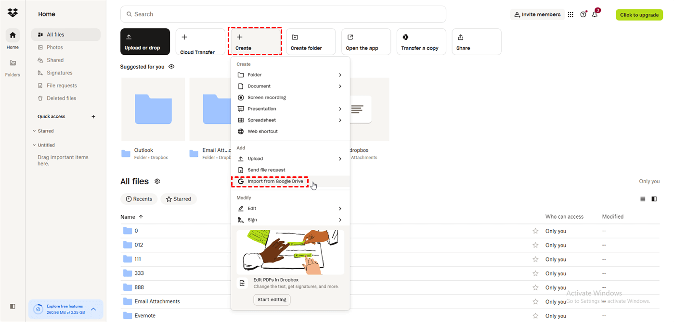Filter by Starred chip

(179, 199)
